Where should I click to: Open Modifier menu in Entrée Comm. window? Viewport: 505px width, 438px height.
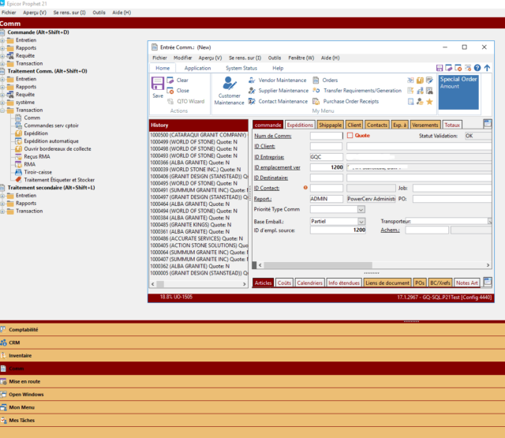pyautogui.click(x=182, y=58)
